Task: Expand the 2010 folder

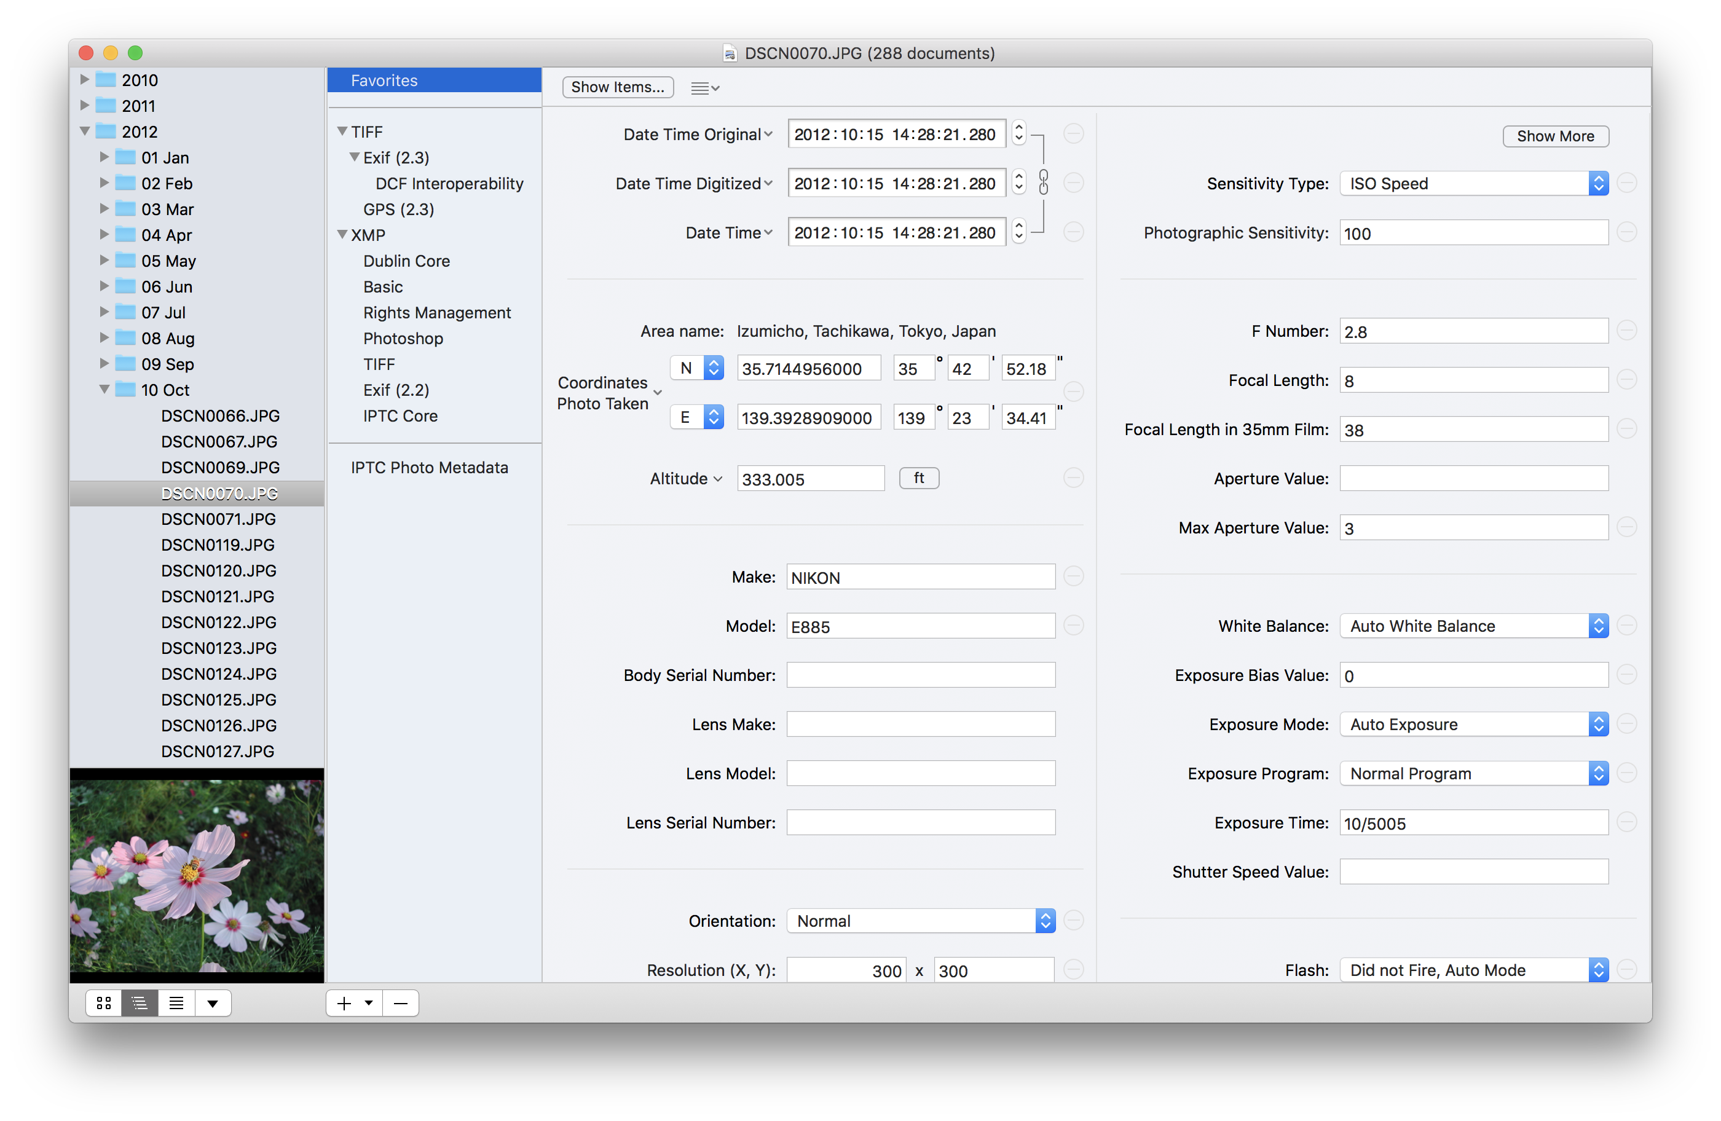Action: [x=85, y=79]
